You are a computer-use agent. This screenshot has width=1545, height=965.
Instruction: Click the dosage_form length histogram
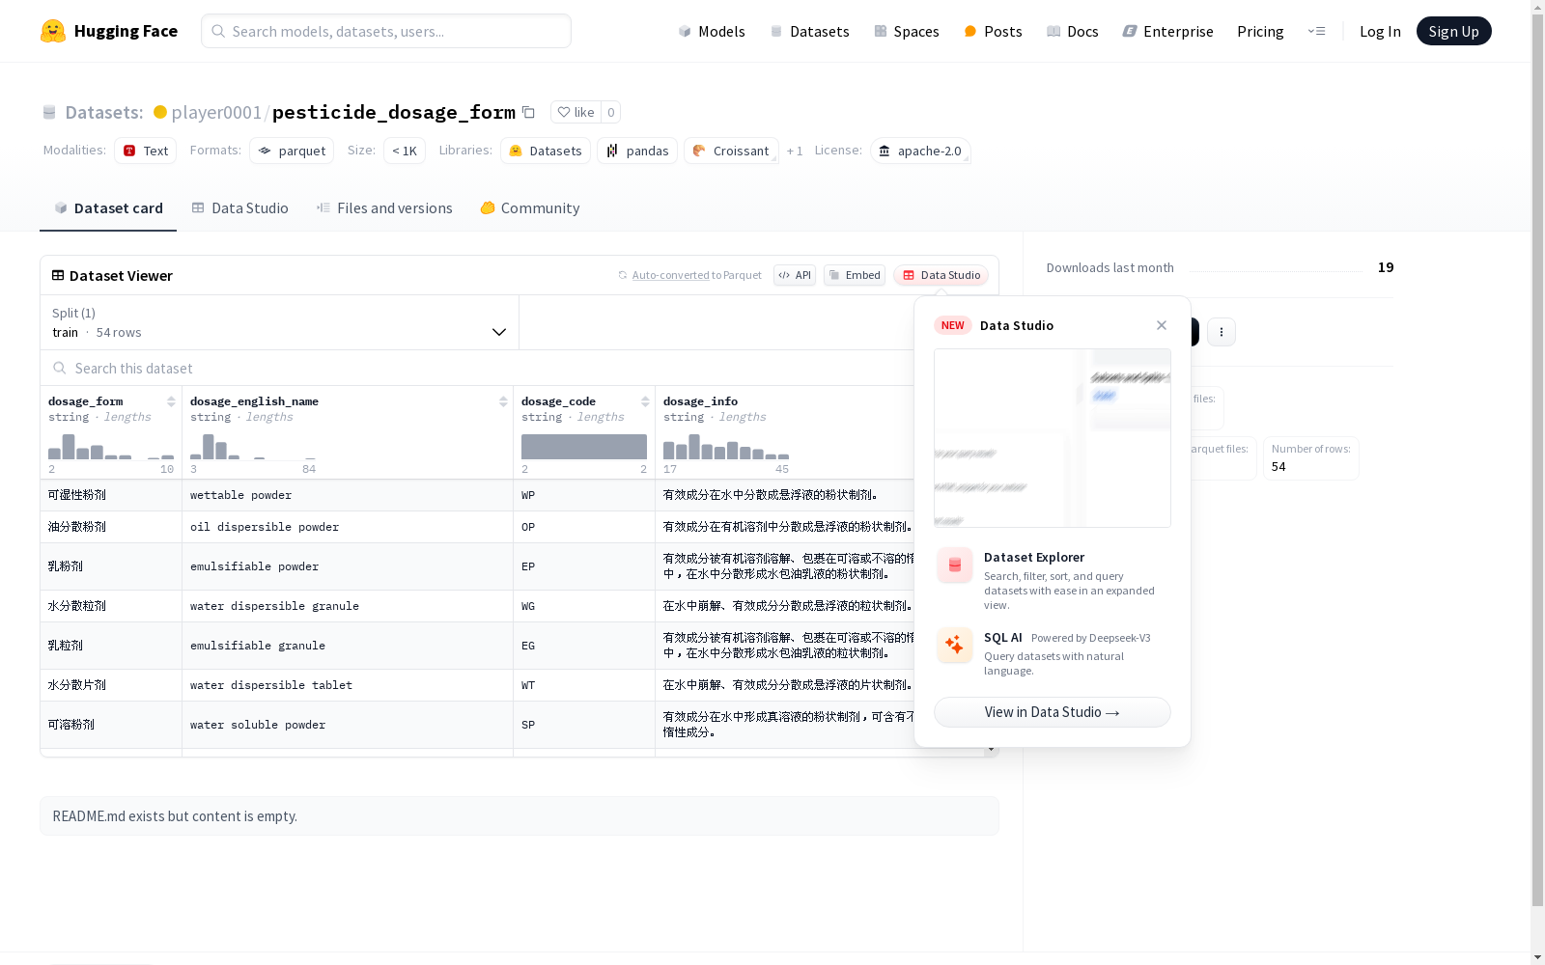111,447
